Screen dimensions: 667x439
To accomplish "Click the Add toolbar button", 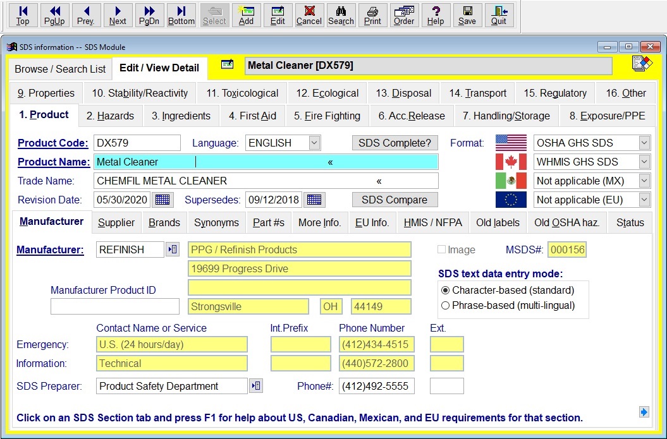I will (x=246, y=15).
